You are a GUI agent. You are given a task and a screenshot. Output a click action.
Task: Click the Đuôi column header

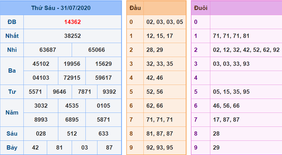(201, 8)
